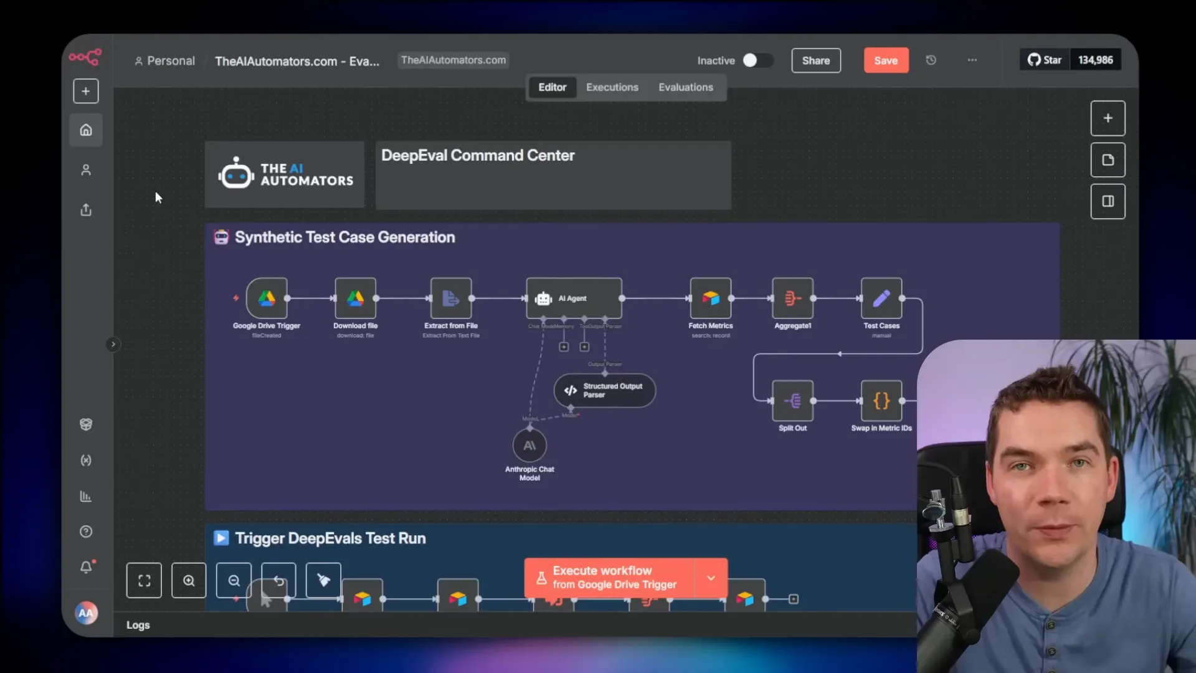Click the Synthetic Test Case Generation heading
The image size is (1196, 673).
tap(344, 237)
